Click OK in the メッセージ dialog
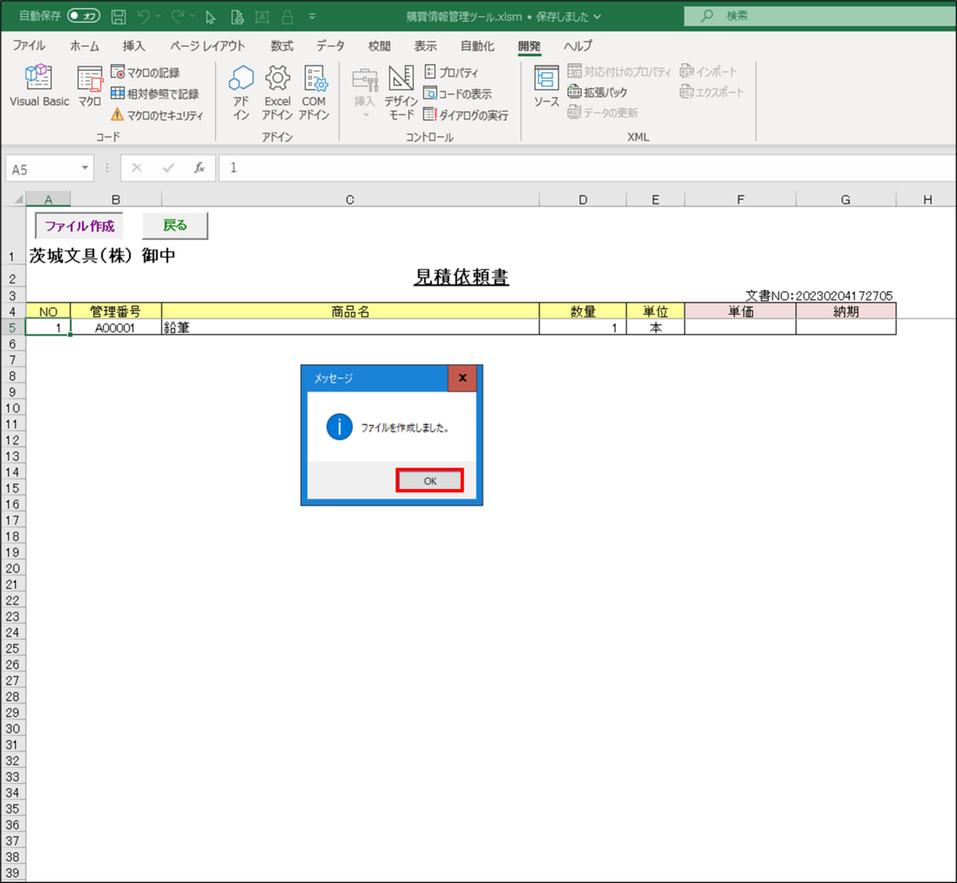Image resolution: width=957 pixels, height=883 pixels. [x=430, y=481]
